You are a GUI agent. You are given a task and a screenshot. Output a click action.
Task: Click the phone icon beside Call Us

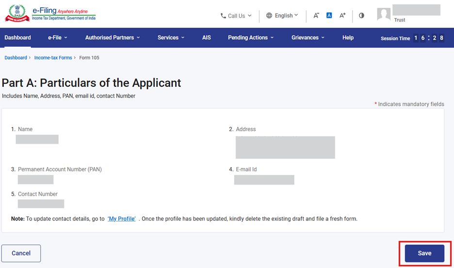[x=223, y=16]
